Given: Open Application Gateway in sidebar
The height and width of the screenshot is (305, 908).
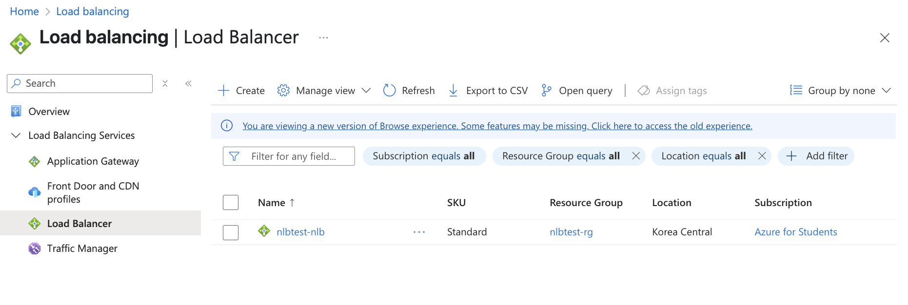Looking at the screenshot, I should pos(93,161).
